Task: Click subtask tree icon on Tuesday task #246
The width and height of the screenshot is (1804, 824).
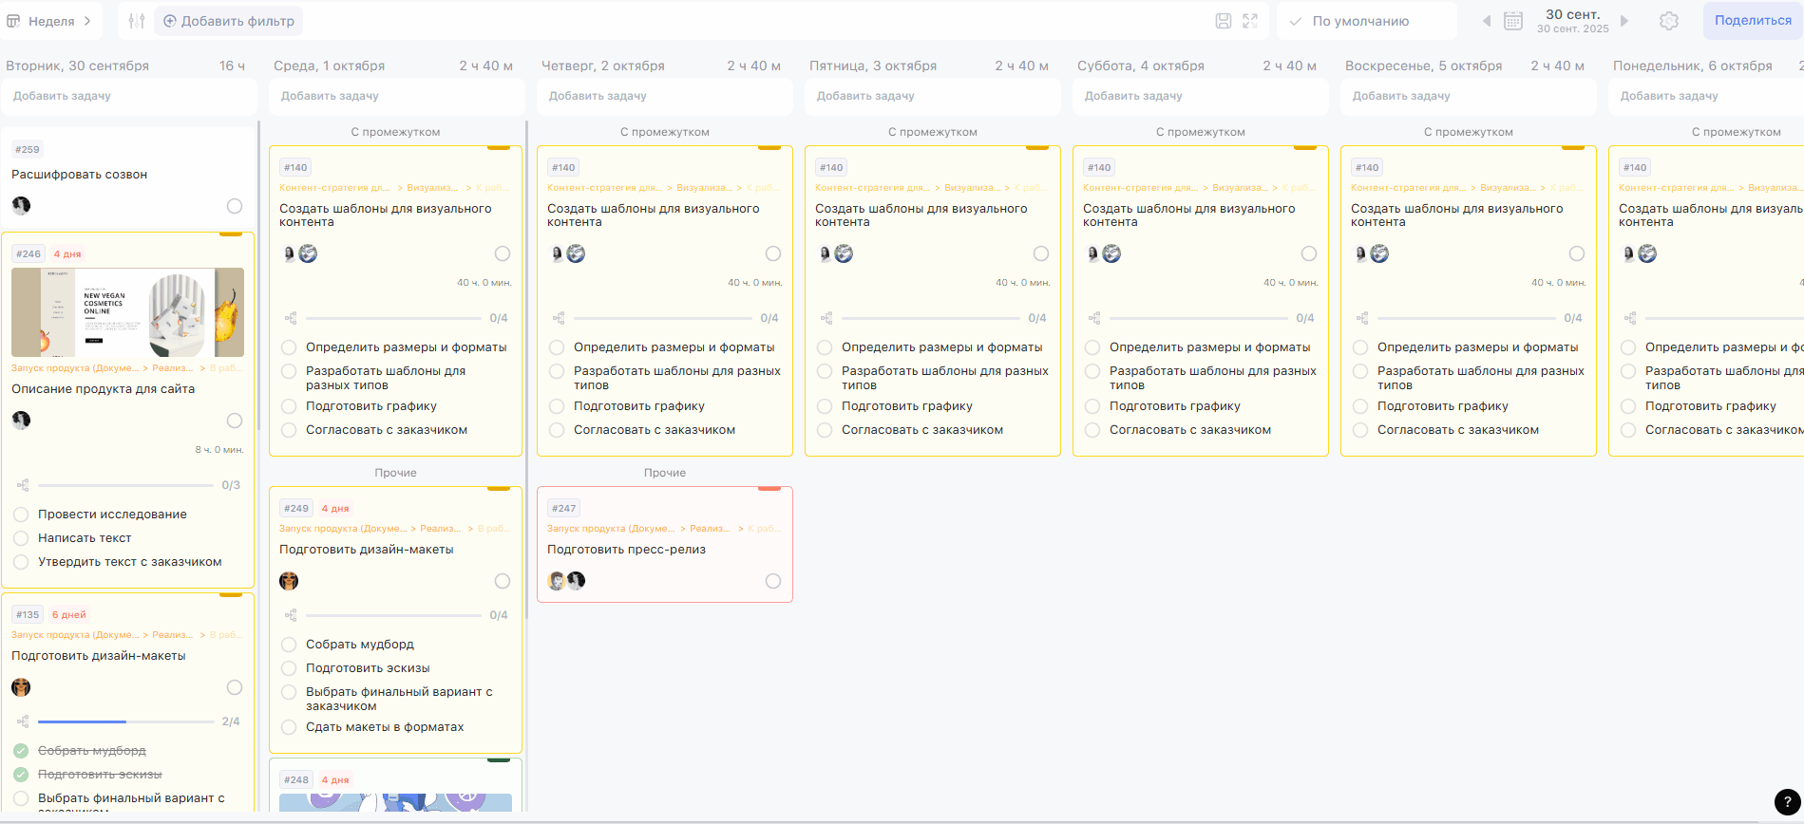Action: click(23, 485)
